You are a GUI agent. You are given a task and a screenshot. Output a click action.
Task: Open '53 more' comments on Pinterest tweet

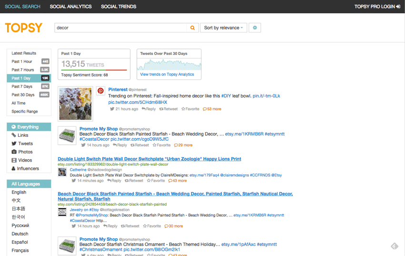coord(212,109)
